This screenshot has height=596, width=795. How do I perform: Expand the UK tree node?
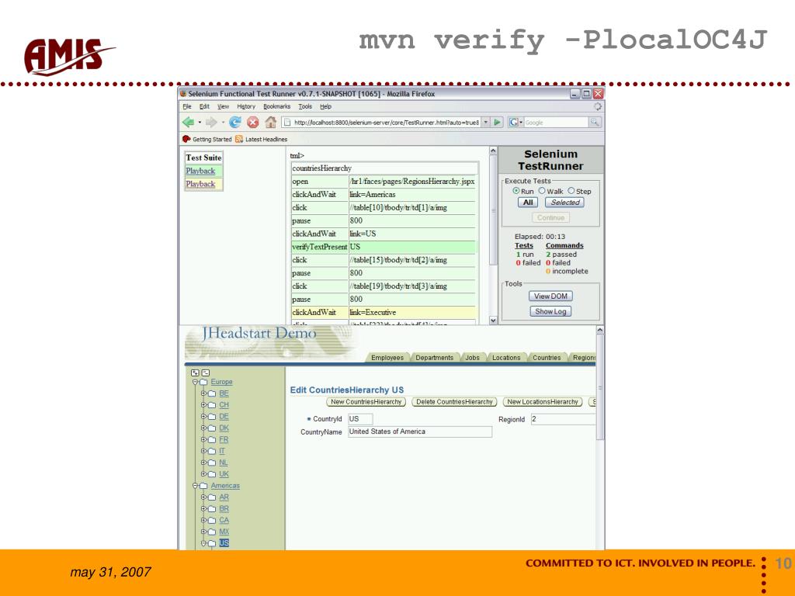point(203,474)
